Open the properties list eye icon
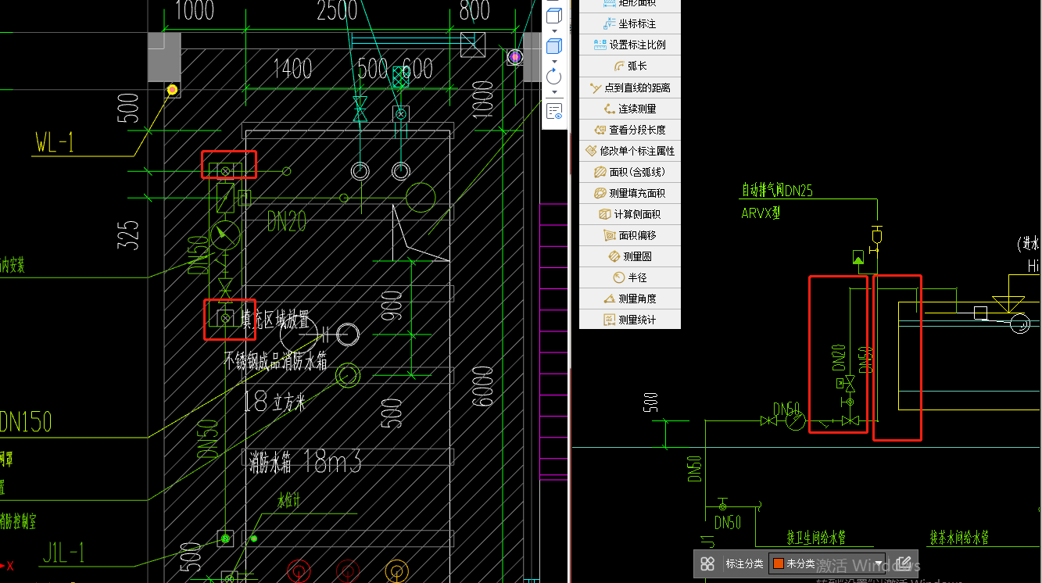This screenshot has height=583, width=1042. tap(554, 110)
